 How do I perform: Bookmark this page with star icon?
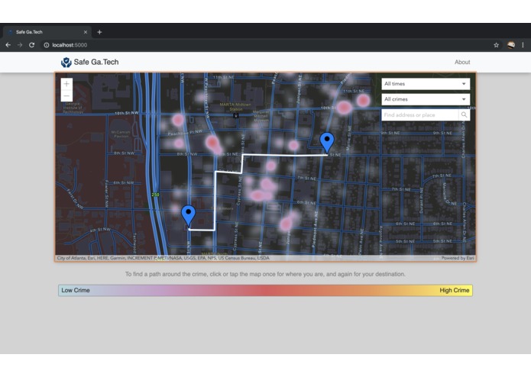(x=496, y=45)
